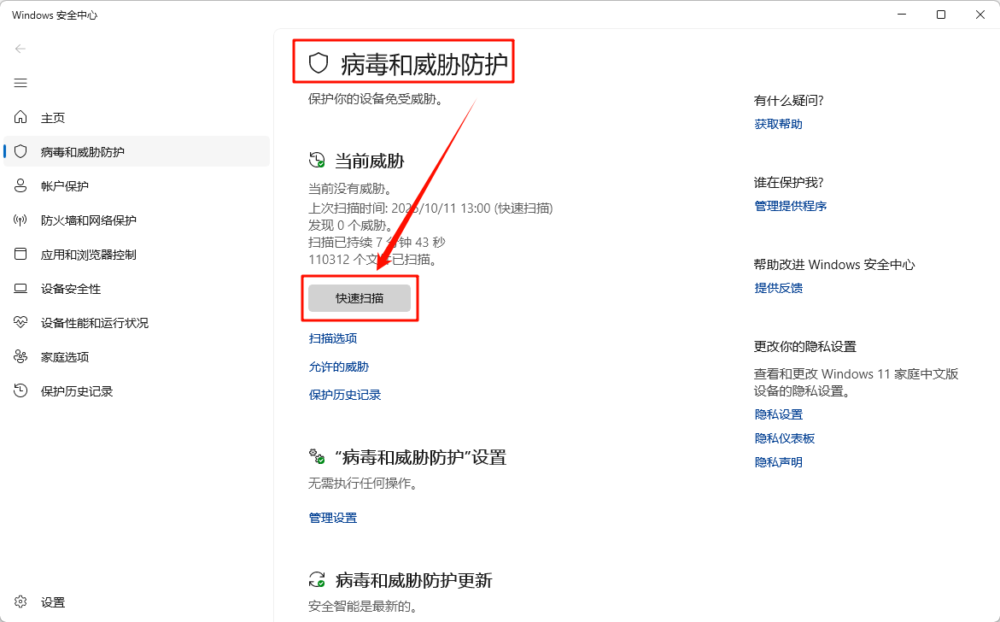Click the 家庭选项 family icon

20,357
